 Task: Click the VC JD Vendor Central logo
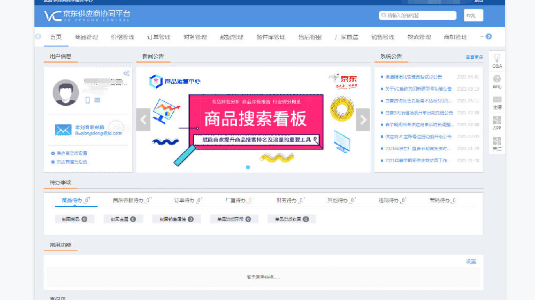click(87, 15)
